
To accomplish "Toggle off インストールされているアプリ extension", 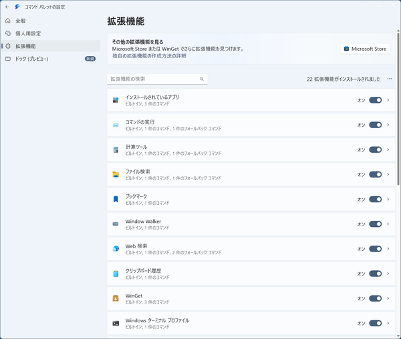I will click(375, 100).
